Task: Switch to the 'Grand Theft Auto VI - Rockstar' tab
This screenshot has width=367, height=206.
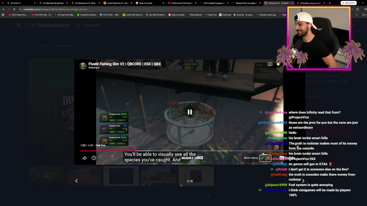Action: click(118, 3)
